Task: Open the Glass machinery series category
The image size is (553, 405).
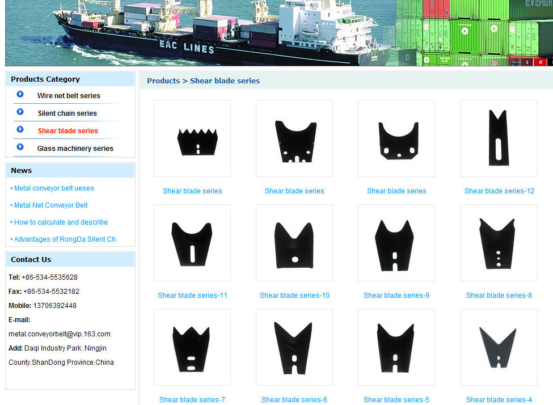Action: point(75,149)
